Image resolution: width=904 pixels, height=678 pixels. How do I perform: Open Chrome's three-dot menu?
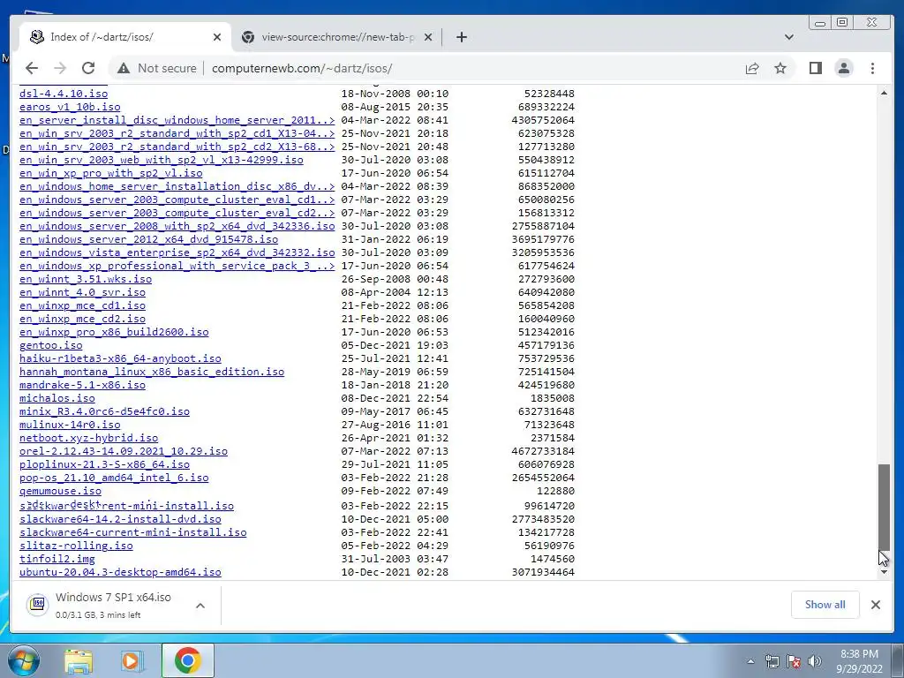(x=872, y=68)
